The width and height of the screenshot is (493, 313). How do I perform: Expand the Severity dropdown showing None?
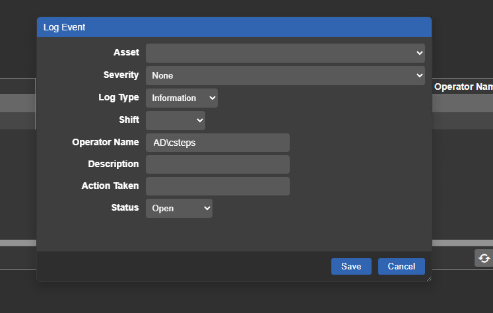coord(285,75)
